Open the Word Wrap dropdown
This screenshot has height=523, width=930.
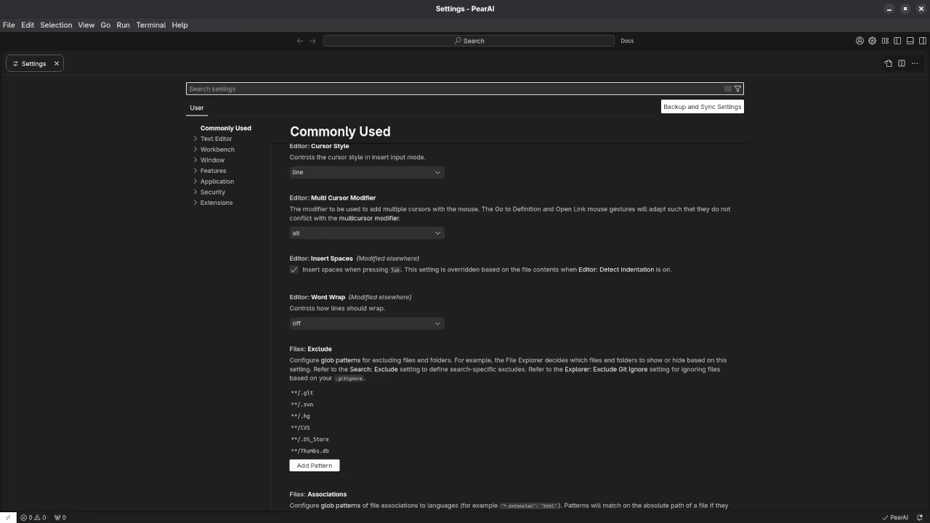[x=366, y=323]
